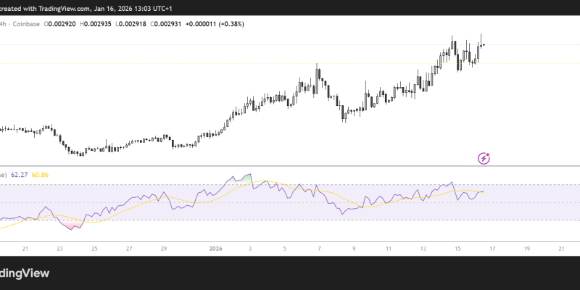Image resolution: width=580 pixels, height=290 pixels.
Task: Click the date label 7 on time axis
Action: [319, 248]
